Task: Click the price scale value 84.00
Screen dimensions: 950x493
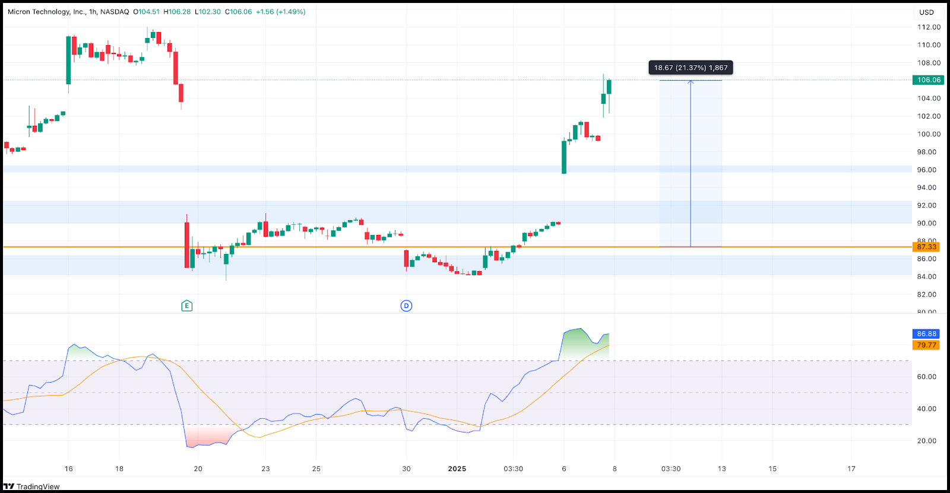Action: 926,276
